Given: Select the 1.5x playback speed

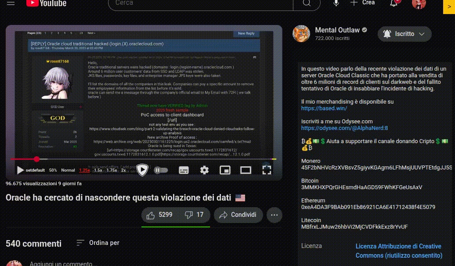Looking at the screenshot, I should coord(98,170).
